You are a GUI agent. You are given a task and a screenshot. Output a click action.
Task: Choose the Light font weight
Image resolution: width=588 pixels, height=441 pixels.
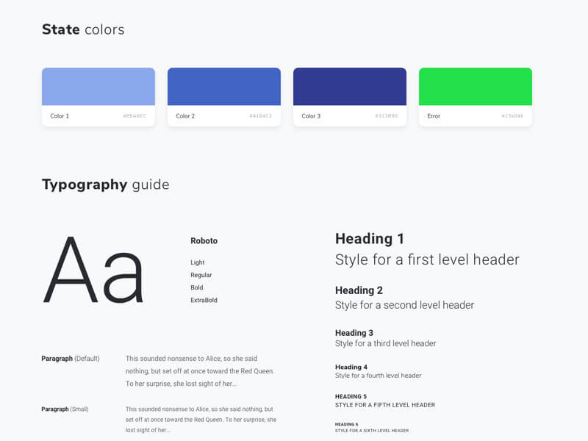pyautogui.click(x=197, y=262)
